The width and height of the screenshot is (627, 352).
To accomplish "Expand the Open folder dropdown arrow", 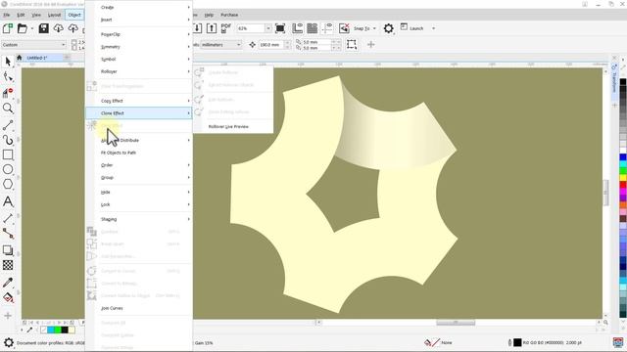I will tap(32, 28).
